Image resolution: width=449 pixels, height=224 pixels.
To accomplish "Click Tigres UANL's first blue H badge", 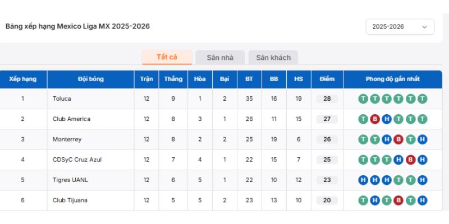I will [x=363, y=180].
